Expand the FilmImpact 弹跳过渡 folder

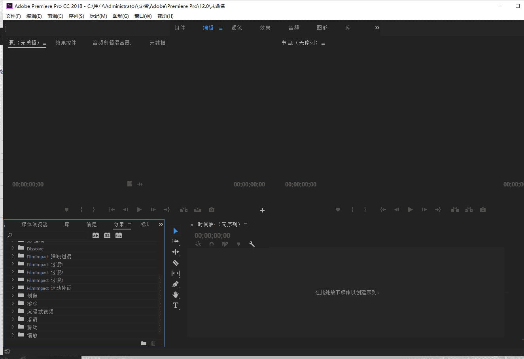point(12,256)
